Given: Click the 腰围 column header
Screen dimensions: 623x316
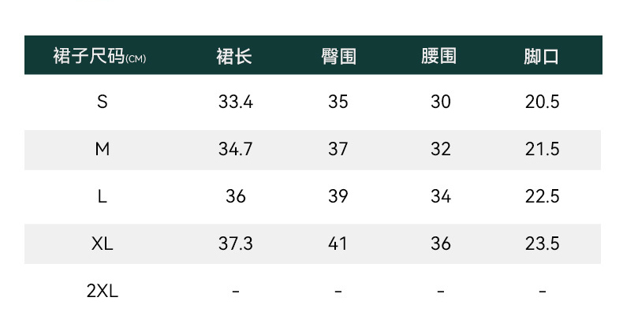Looking at the screenshot, I should pos(440,57).
